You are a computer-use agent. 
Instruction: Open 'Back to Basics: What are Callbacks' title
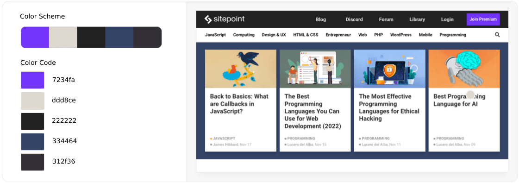[239, 104]
